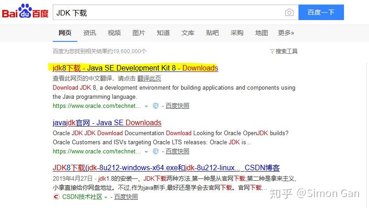Open jdk8下载 Java SE Development Kit 8 result
369x208 pixels.
tap(135, 68)
